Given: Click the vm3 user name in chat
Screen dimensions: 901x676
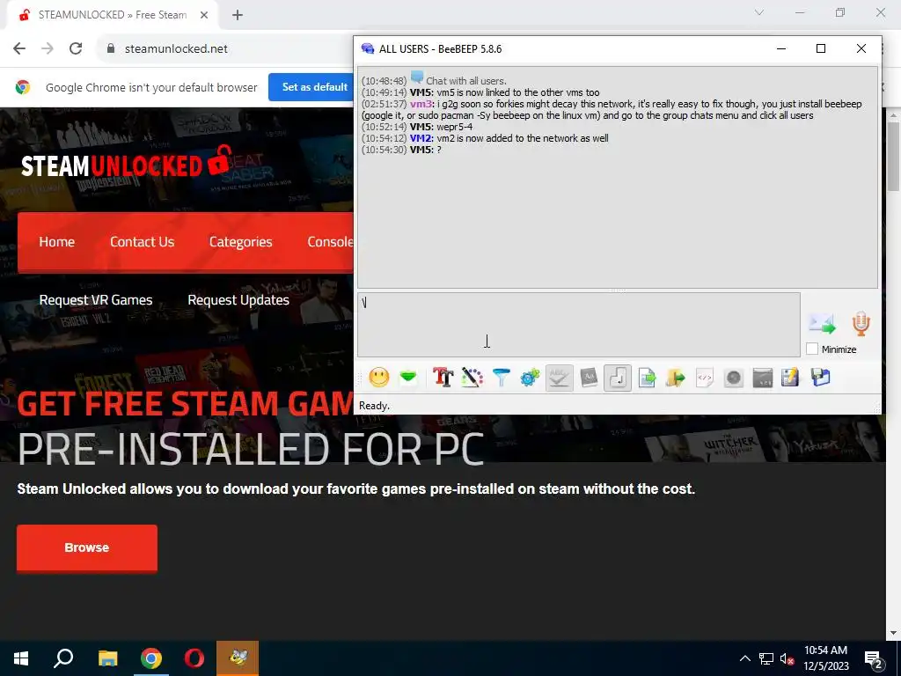Looking at the screenshot, I should (x=421, y=104).
